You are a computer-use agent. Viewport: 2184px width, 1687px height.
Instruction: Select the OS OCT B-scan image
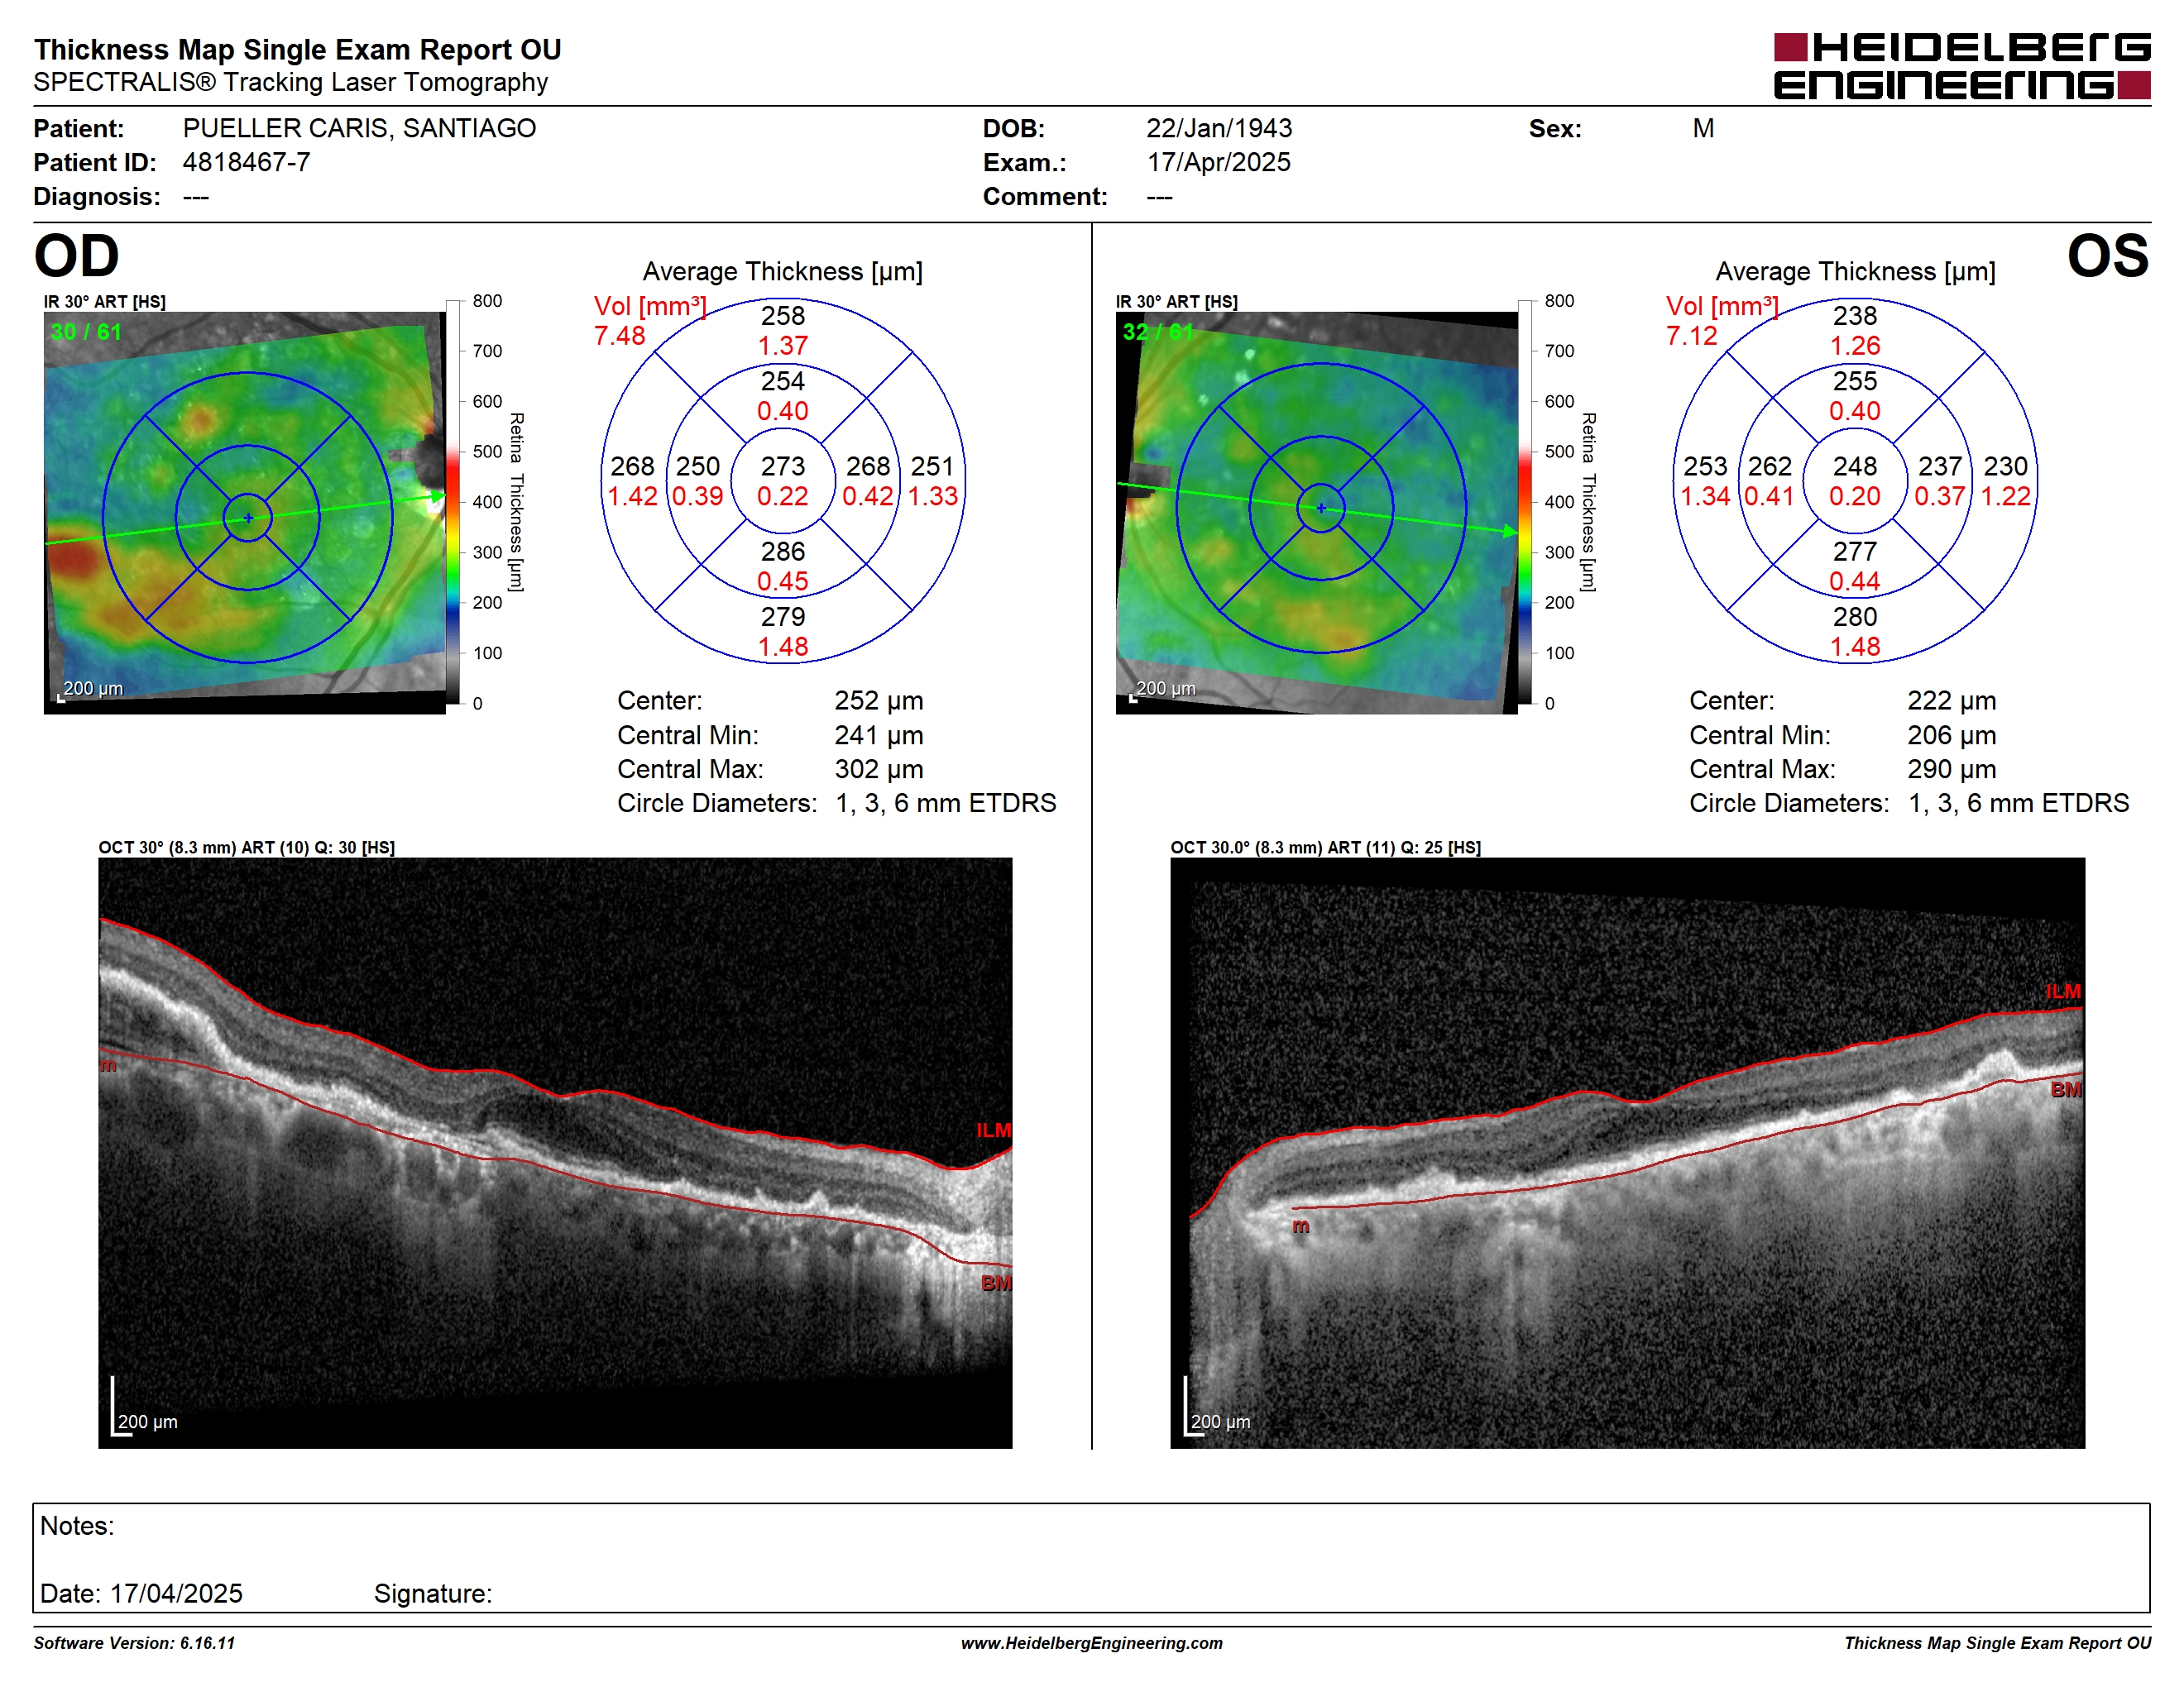[x=1627, y=1152]
